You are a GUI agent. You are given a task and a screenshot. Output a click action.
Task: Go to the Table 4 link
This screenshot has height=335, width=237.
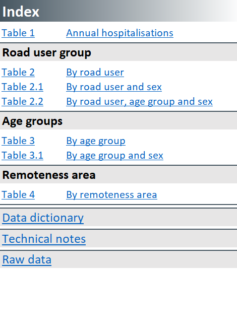point(18,194)
